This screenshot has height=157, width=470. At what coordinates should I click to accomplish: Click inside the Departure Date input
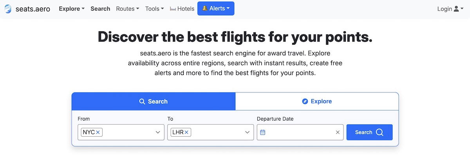point(300,132)
